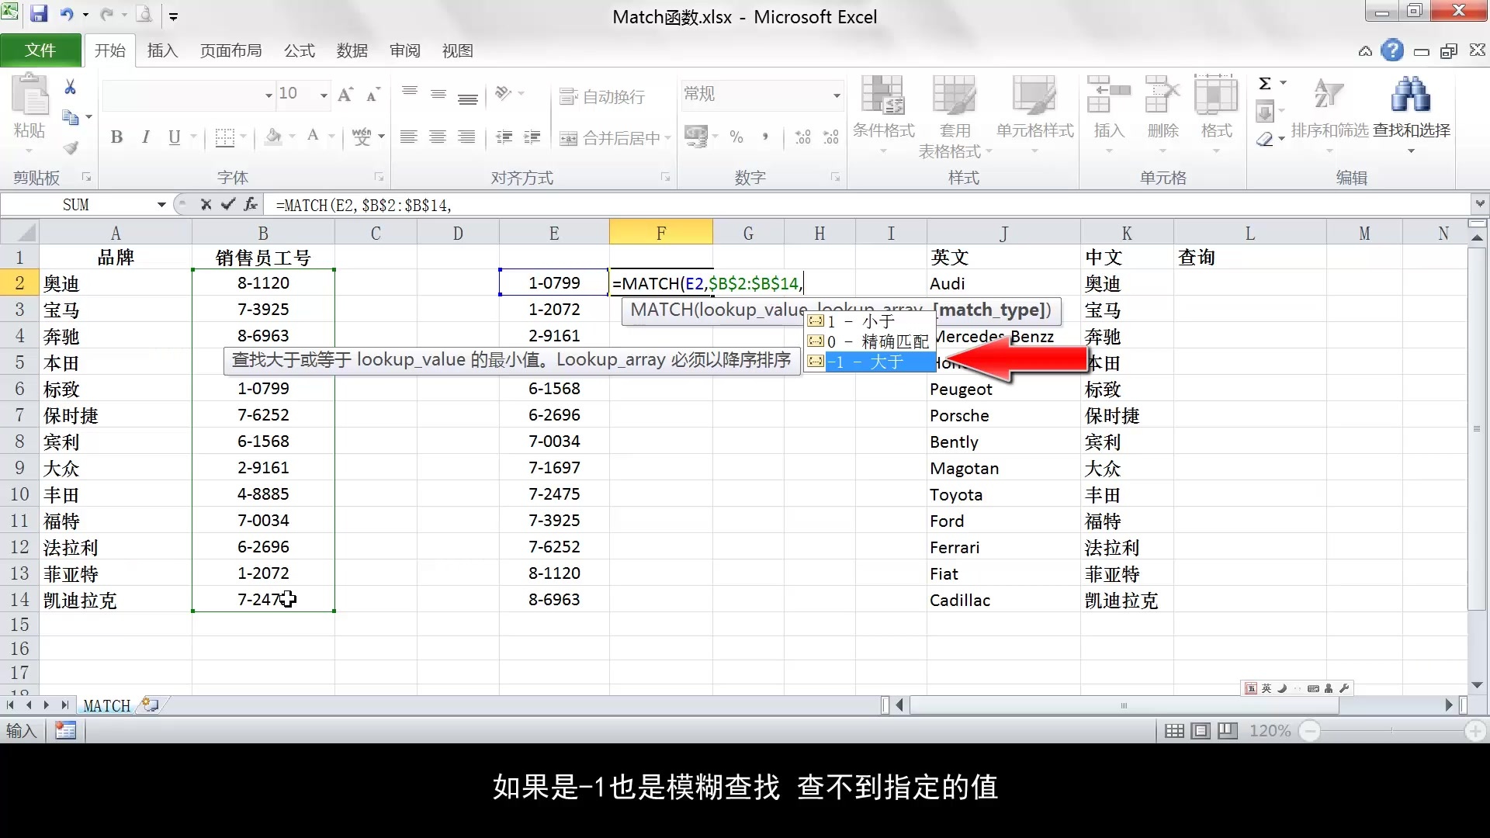Image resolution: width=1490 pixels, height=838 pixels.
Task: Click the text Orientation icon
Action: coord(504,94)
